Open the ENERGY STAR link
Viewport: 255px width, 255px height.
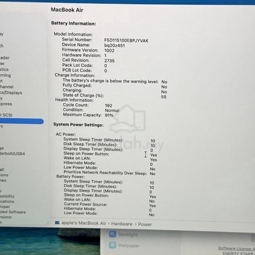pos(239,253)
